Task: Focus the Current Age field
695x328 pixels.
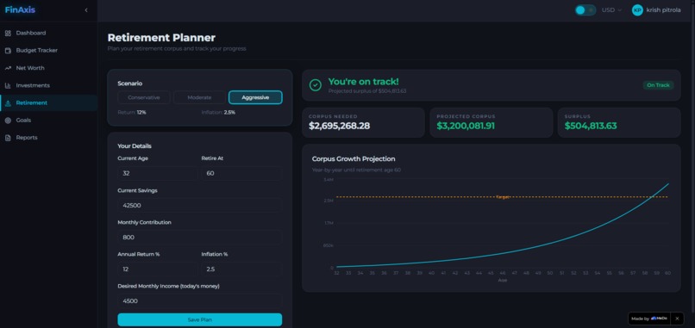Action: [x=157, y=174]
